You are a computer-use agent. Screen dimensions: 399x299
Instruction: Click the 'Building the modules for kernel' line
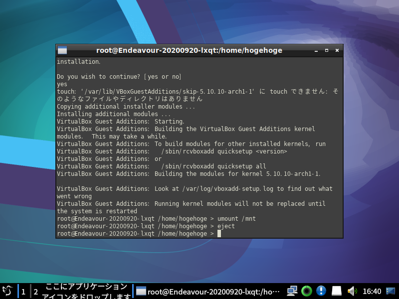pos(189,174)
